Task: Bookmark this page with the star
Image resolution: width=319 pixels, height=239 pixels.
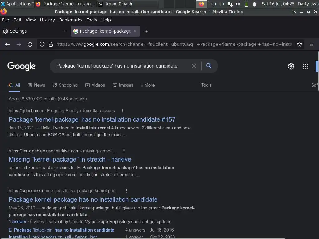Action: coord(299,44)
